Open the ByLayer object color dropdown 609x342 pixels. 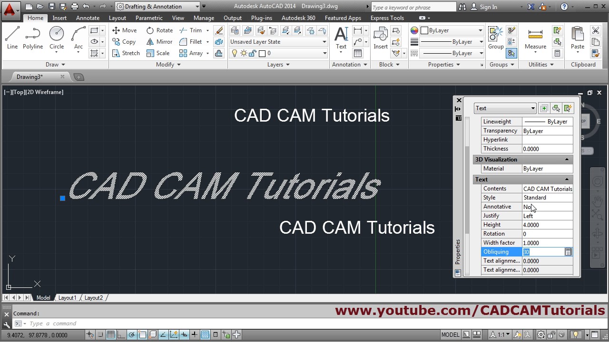tap(452, 30)
